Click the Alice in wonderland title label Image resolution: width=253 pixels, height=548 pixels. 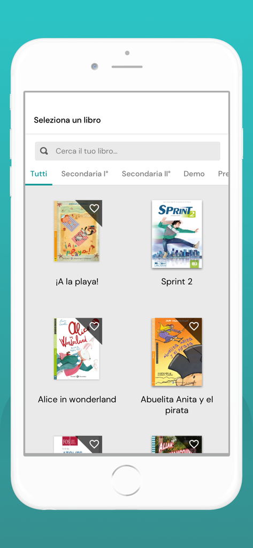77,399
